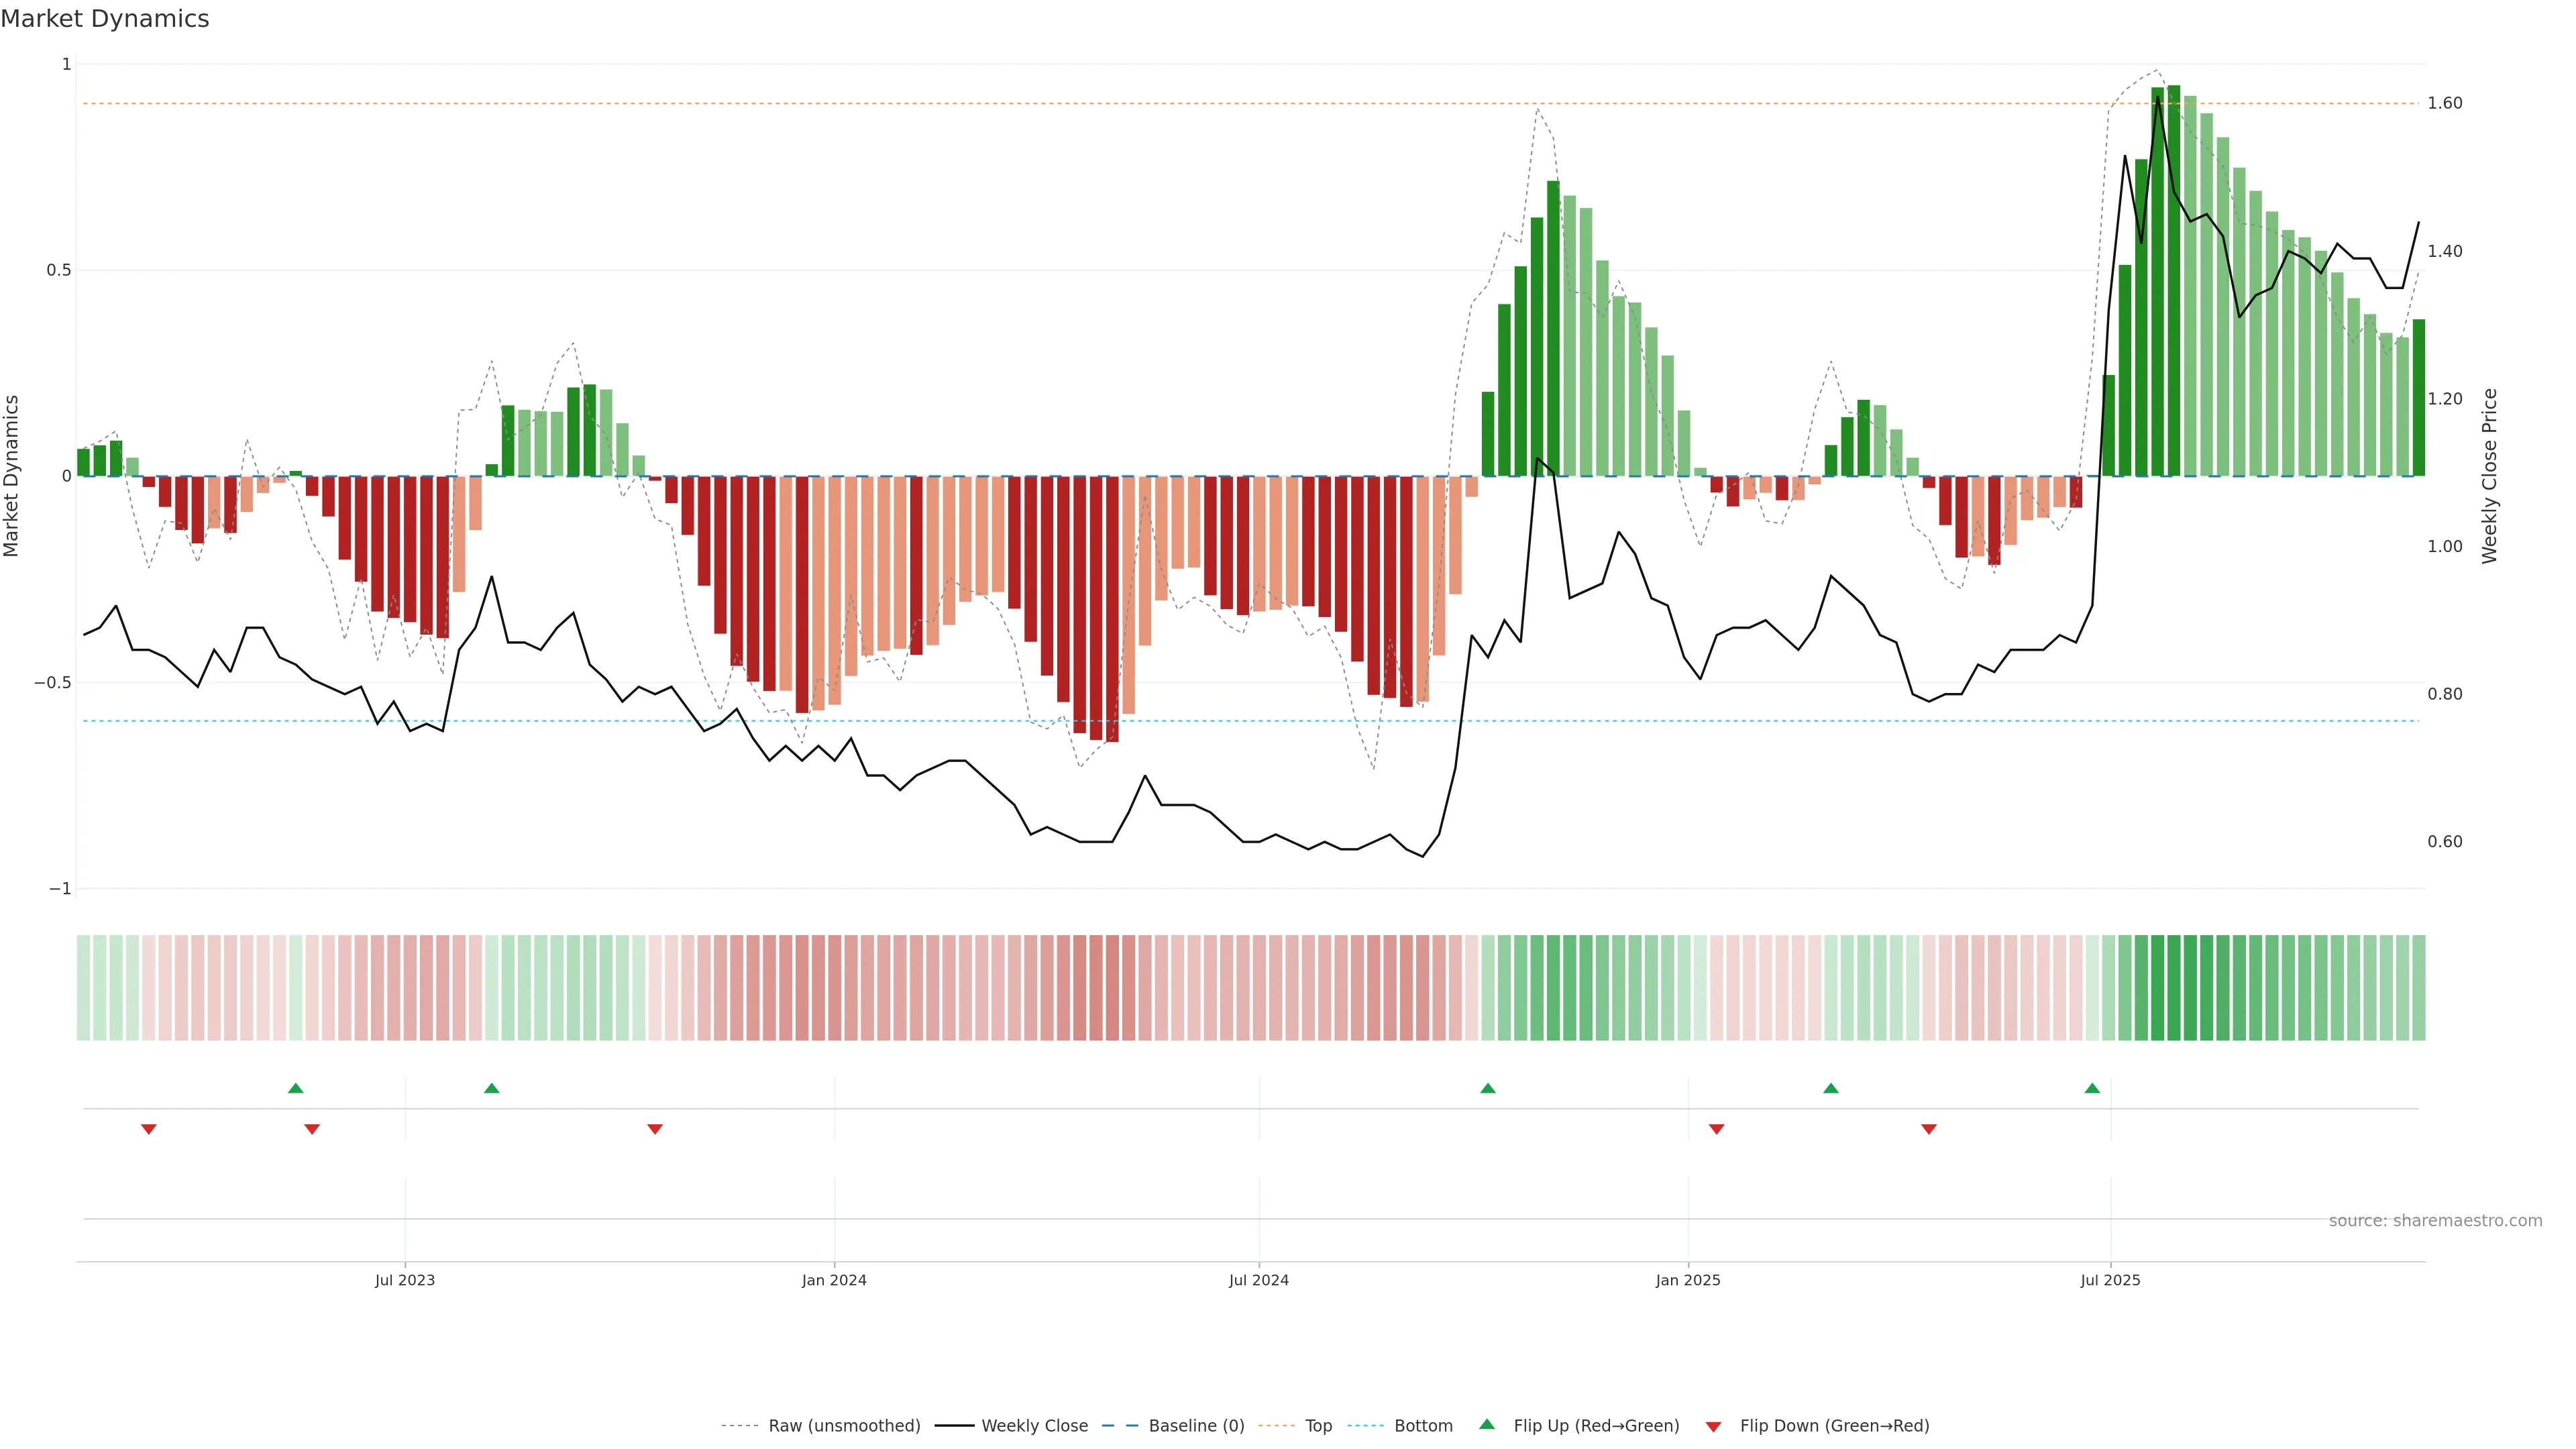Click the first red flip-down marker on the left
2576x1449 pixels.
149,1129
